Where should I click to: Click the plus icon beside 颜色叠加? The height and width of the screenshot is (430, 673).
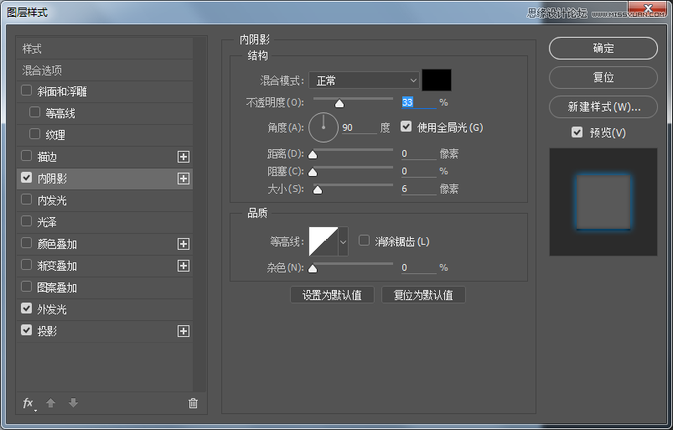[x=184, y=244]
